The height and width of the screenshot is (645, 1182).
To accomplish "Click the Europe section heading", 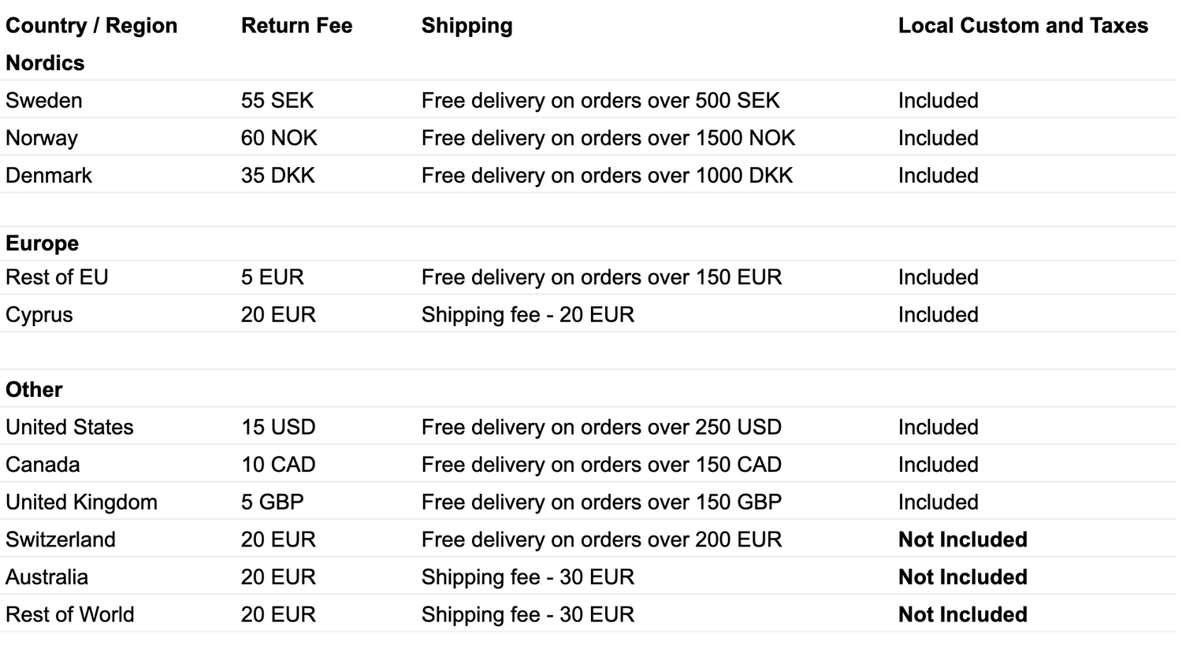I will point(42,243).
